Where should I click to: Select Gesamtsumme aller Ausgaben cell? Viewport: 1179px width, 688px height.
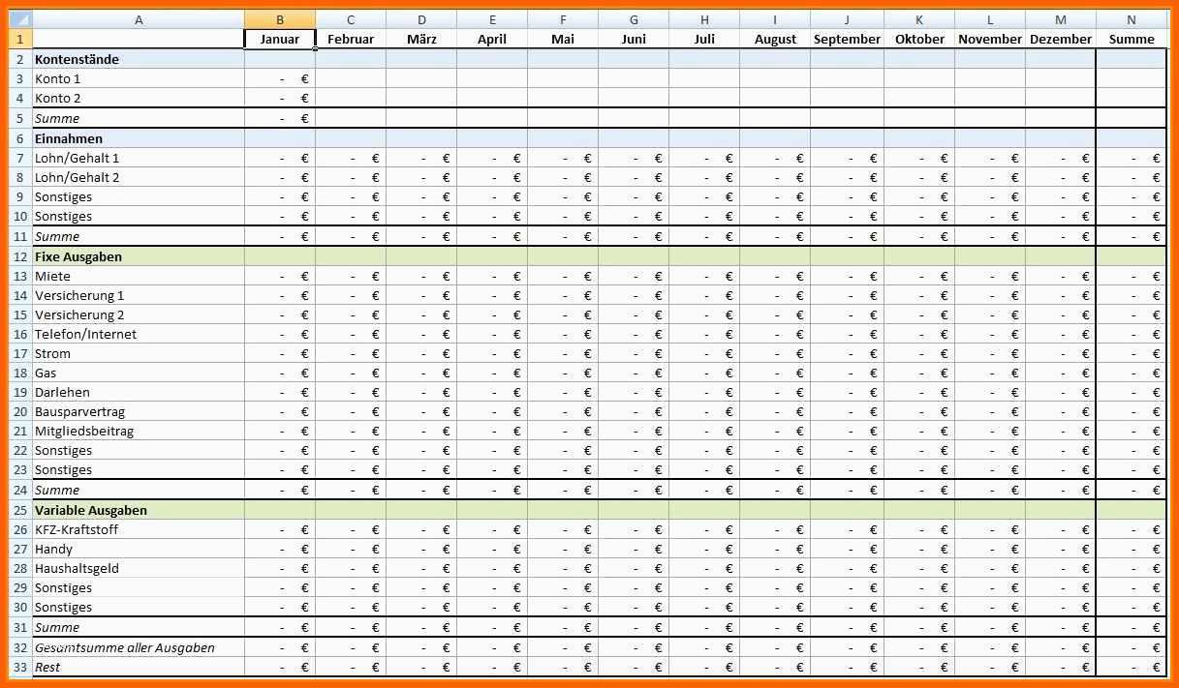(x=139, y=647)
